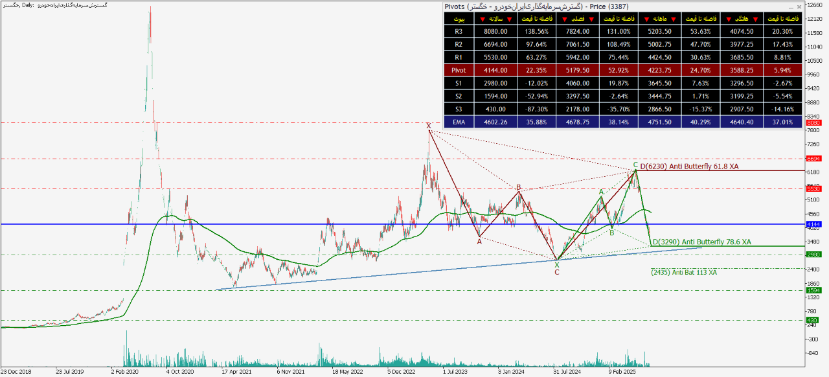Click the (2435) Anti Bat 113 XA label
The width and height of the screenshot is (829, 377).
pyautogui.click(x=684, y=273)
